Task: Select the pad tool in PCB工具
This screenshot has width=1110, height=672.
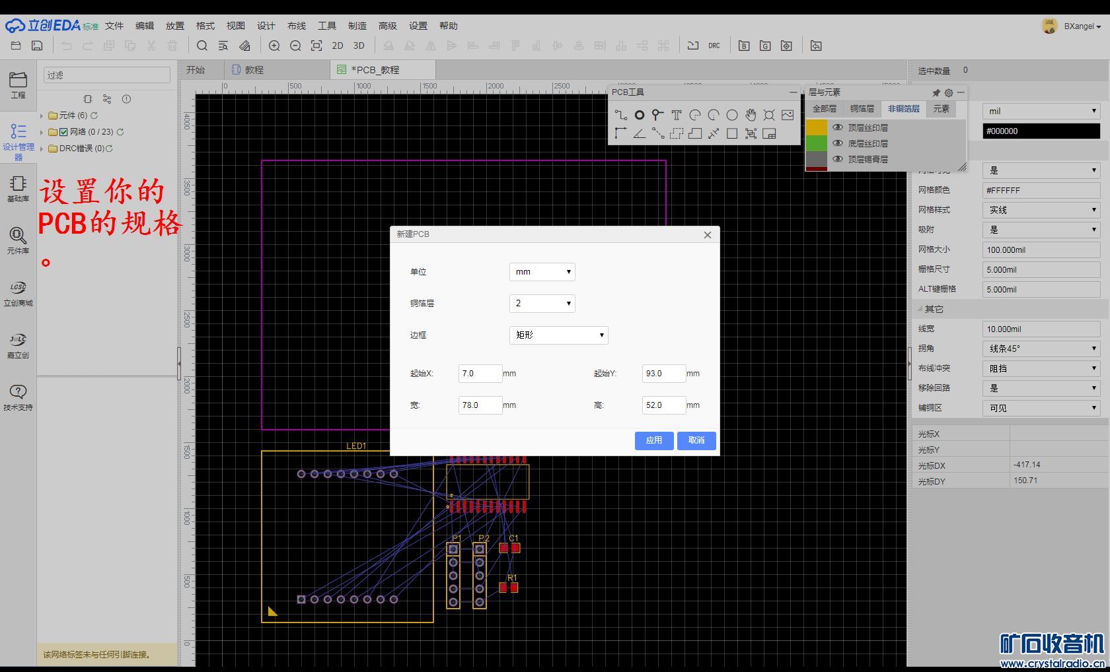Action: [x=639, y=115]
